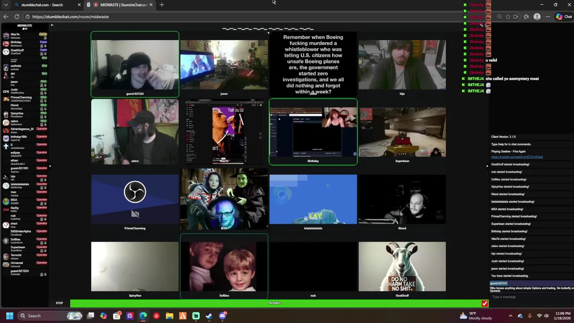Click the Type a message input
The image size is (574, 323).
531,297
